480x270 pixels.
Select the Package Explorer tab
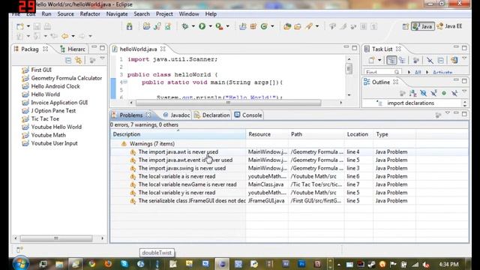(30, 49)
